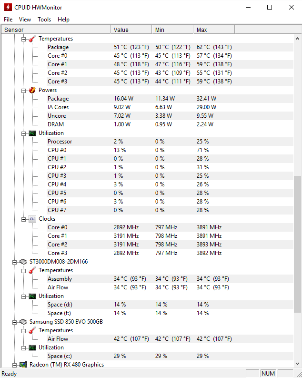Click the HWMonitor lightning app icon

(x=8, y=7)
